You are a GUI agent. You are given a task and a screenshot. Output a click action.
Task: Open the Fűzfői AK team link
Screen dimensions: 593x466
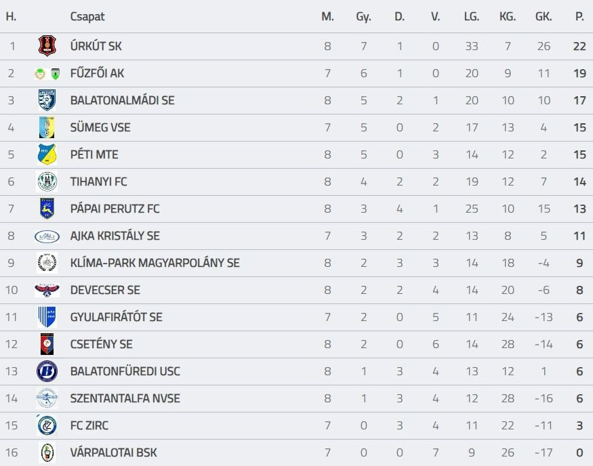tap(97, 73)
